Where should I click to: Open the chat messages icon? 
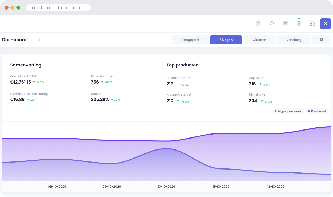(285, 24)
